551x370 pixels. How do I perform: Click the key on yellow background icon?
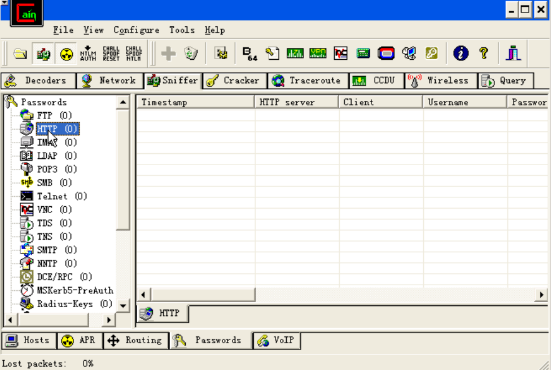pyautogui.click(x=431, y=54)
